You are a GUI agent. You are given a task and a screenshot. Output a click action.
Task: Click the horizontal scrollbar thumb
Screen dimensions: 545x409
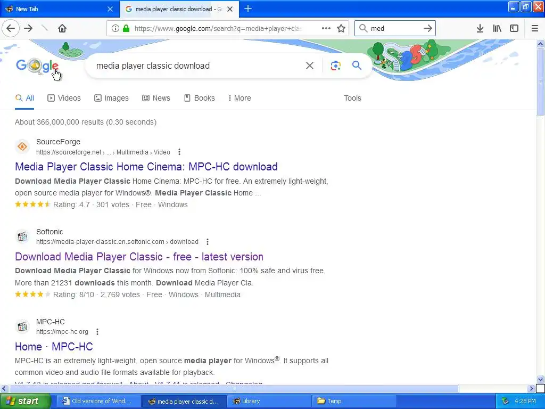(x=234, y=388)
